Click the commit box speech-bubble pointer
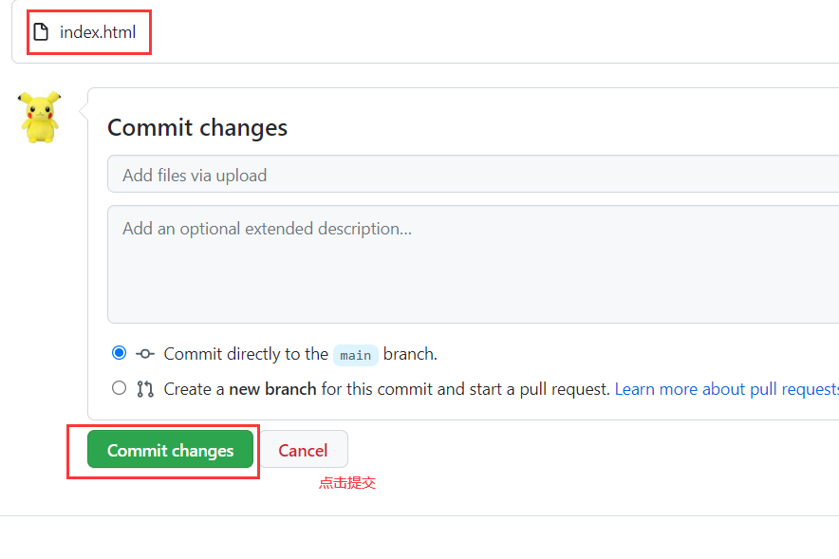 click(x=84, y=111)
